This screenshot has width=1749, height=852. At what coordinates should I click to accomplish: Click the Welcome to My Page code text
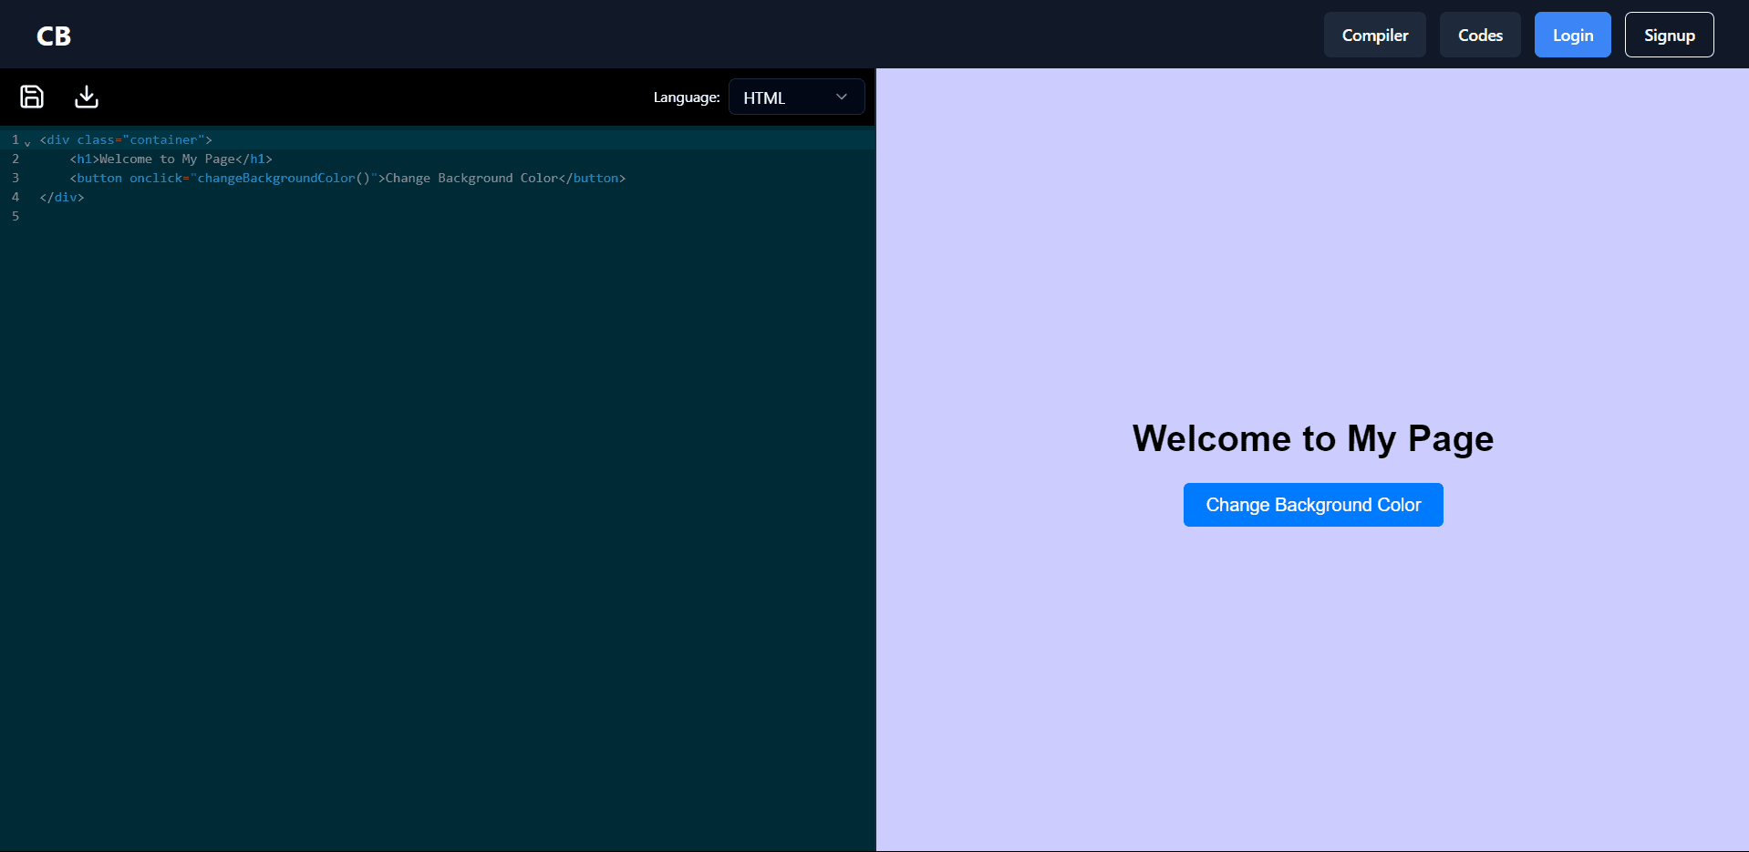(167, 159)
